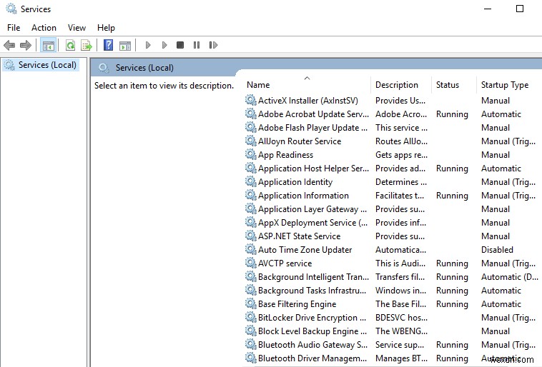Click the BDESVC hos... description cell

pos(401,318)
